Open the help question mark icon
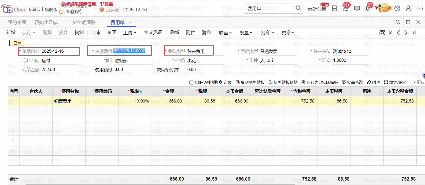 pos(397,8)
